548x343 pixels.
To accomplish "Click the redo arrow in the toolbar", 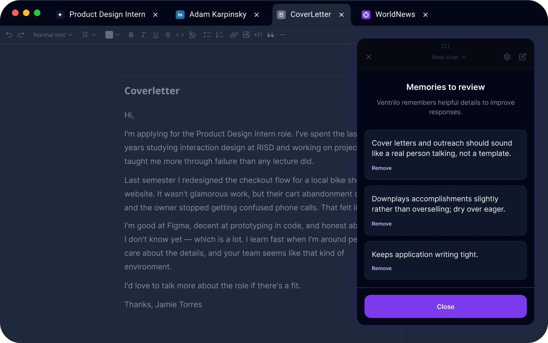I will tap(21, 35).
